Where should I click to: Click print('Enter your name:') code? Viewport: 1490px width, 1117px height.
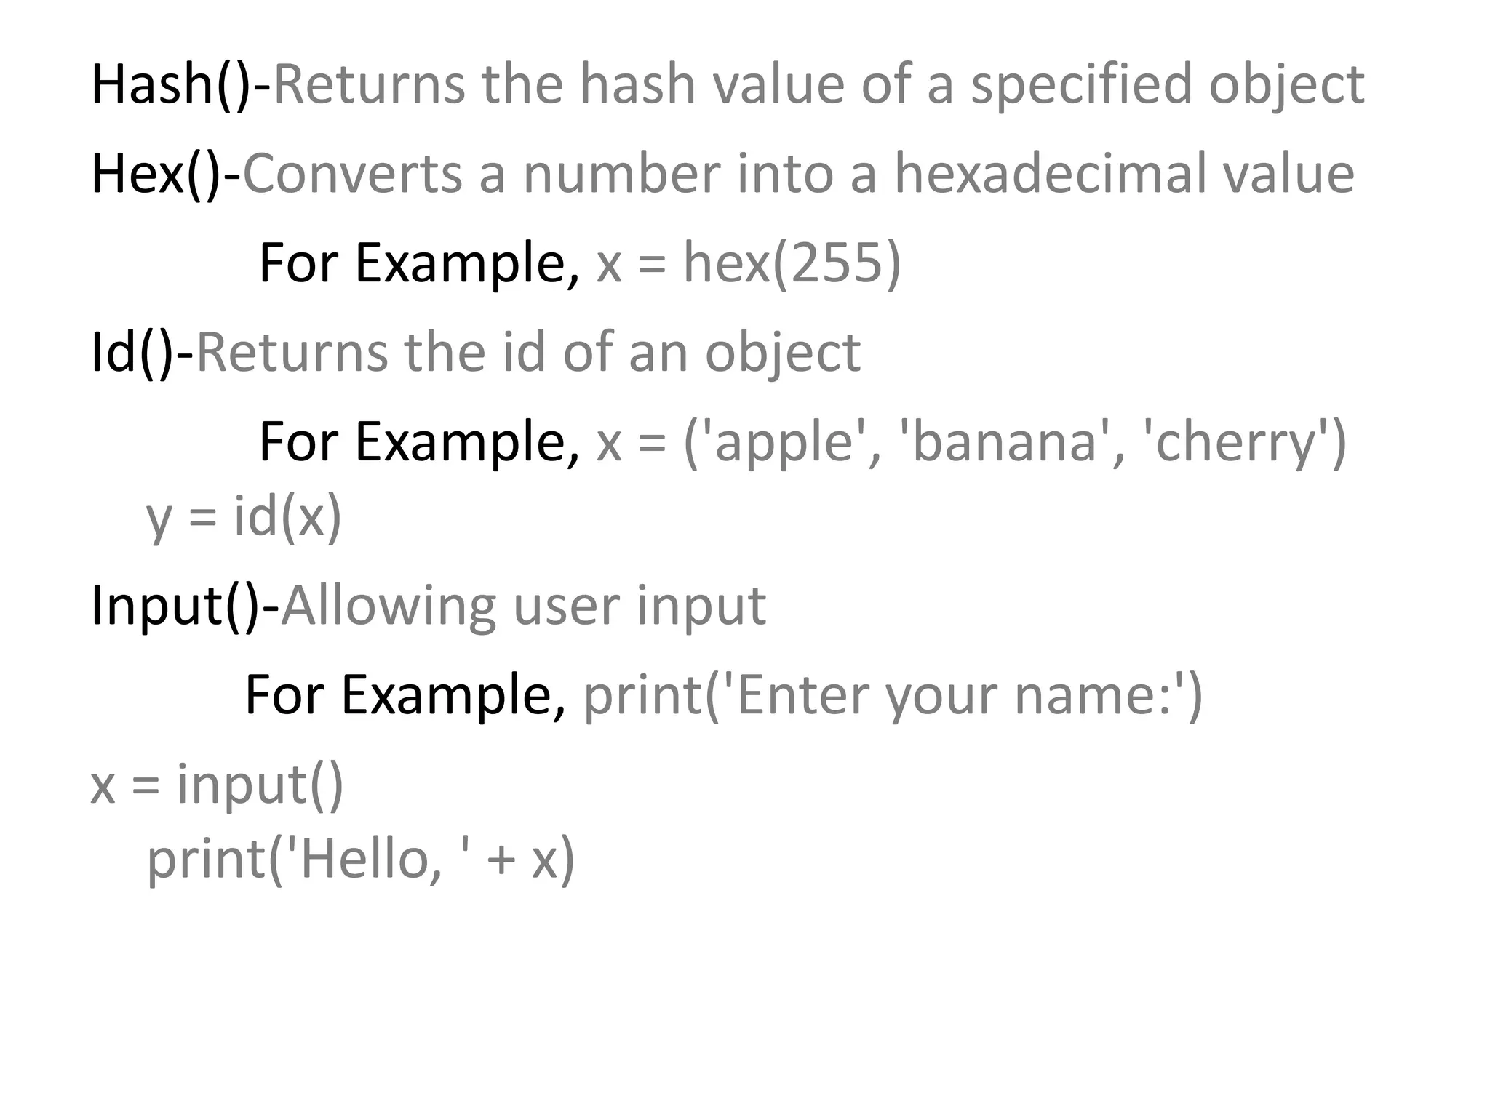pyautogui.click(x=893, y=695)
